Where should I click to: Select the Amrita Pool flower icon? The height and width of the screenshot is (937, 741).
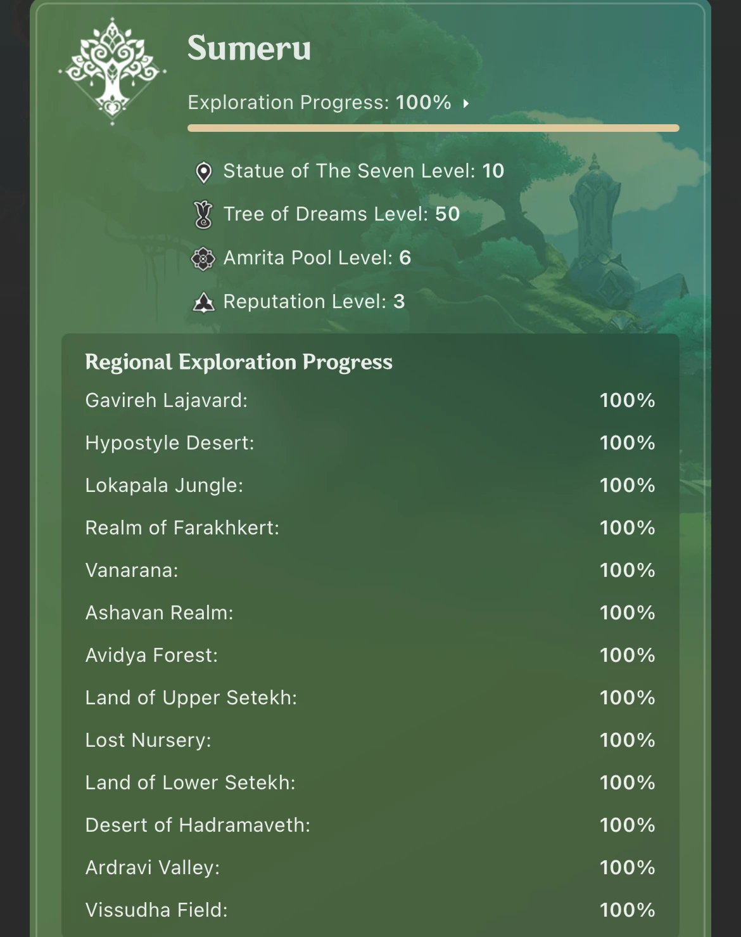203,258
